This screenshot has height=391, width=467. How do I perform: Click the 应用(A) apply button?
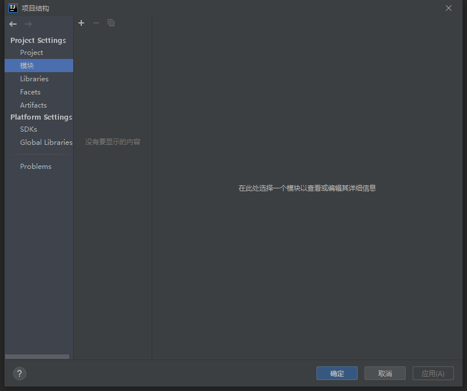[x=433, y=373]
